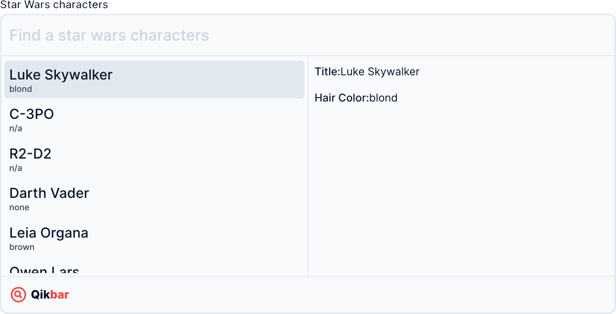Click the Star Wars characters heading
The image size is (616, 314).
click(x=54, y=5)
